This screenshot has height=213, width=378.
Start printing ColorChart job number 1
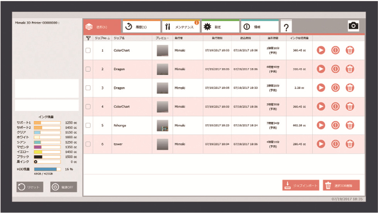pos(321,50)
